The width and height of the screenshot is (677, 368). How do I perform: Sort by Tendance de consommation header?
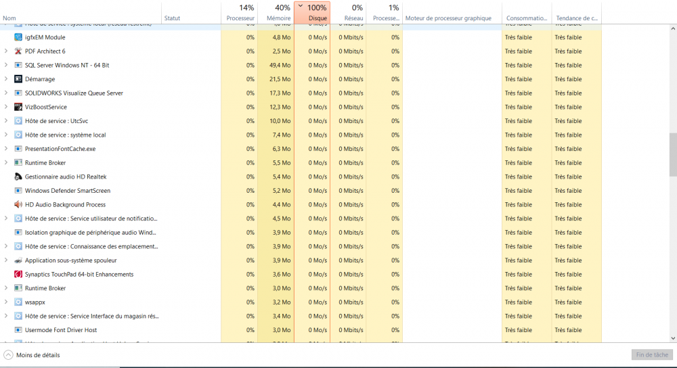tap(576, 12)
